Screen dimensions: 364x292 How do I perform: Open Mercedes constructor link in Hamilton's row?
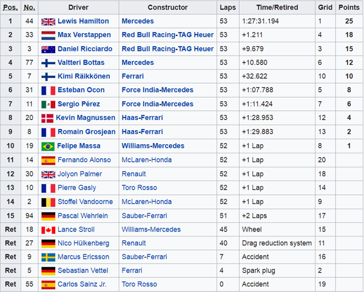(138, 21)
